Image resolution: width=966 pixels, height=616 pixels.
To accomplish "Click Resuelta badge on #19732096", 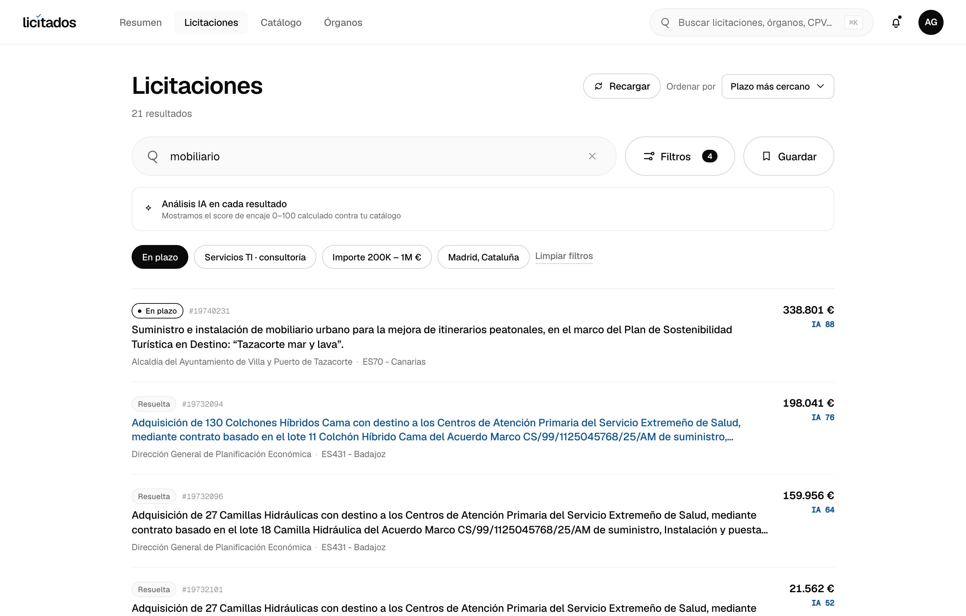I will click(x=154, y=497).
